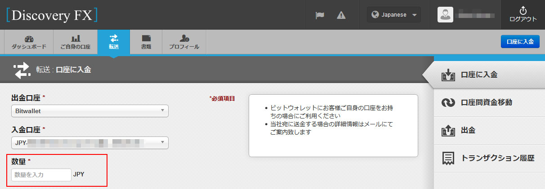Open the warning alert triangle icon
This screenshot has height=189, width=545.
point(341,15)
